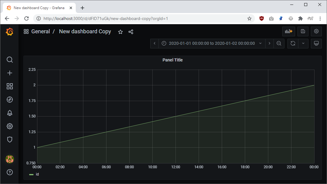Open the Extensions puzzle piece icon
Image resolution: width=327 pixels, height=184 pixels.
click(x=300, y=18)
